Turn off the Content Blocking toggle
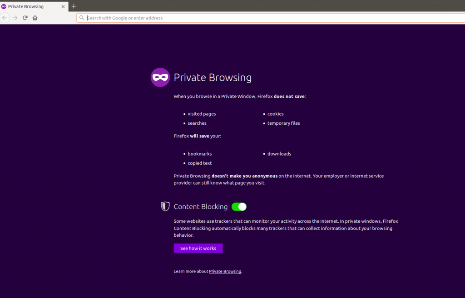The height and width of the screenshot is (298, 465). point(239,207)
